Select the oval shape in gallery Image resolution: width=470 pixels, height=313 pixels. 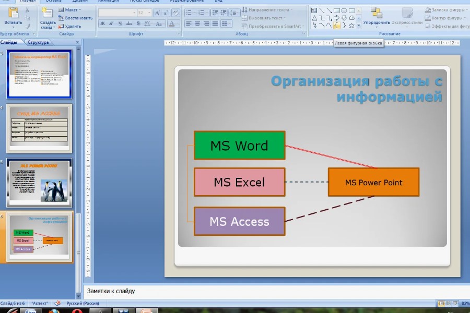point(344,10)
